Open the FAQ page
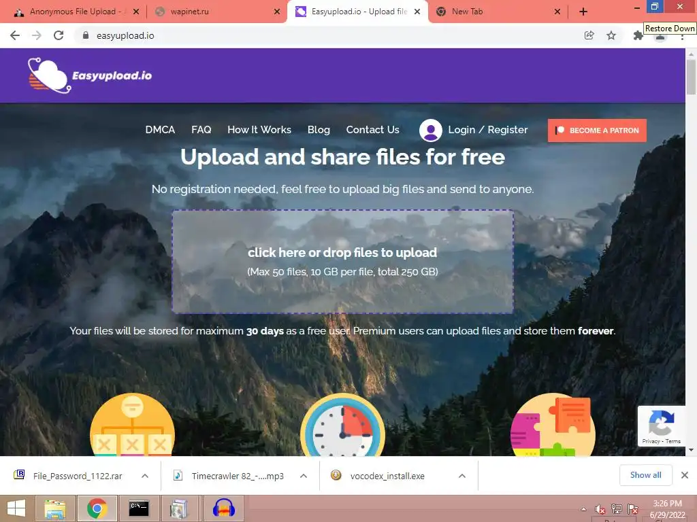This screenshot has width=697, height=522. coord(201,130)
